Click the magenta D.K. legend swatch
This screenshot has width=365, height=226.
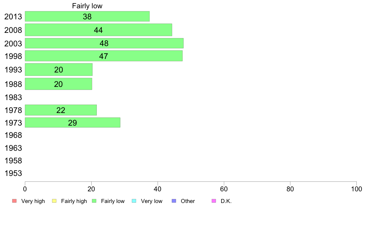214,201
